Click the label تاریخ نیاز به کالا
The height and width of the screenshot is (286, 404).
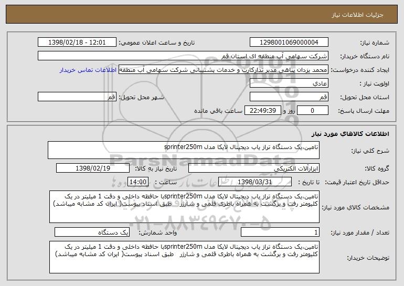click(156, 169)
